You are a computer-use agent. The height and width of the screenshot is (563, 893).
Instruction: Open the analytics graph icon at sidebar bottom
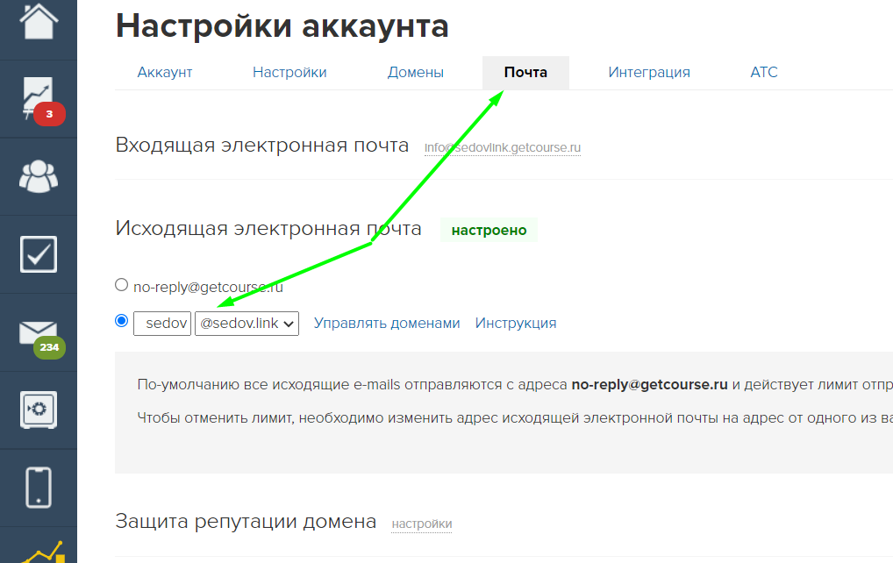(38, 552)
